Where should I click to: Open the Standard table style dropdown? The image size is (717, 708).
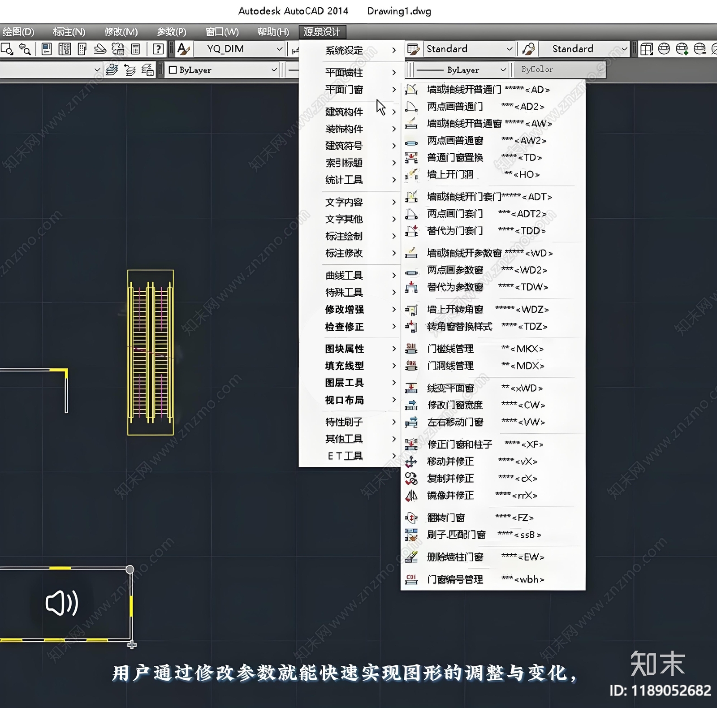(x=469, y=49)
